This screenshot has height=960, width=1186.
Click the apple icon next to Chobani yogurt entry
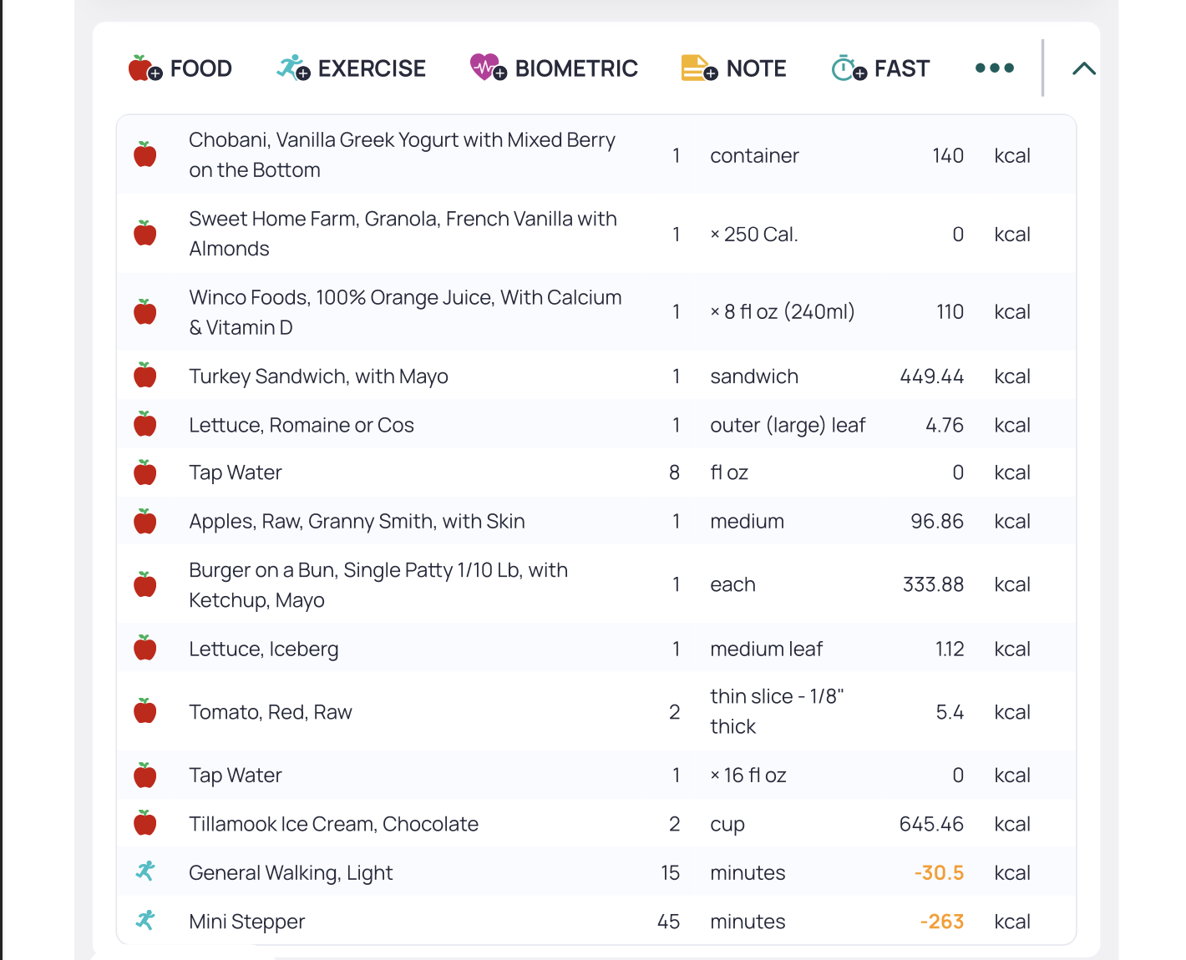(145, 154)
